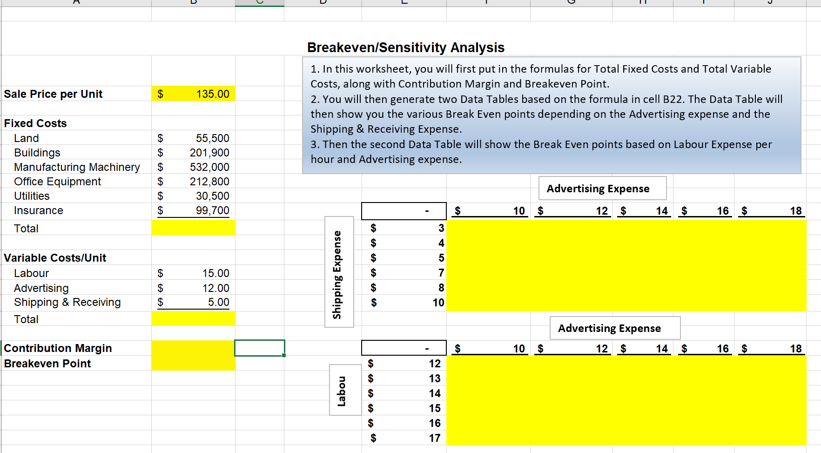Select the Shipping & Receiving cost cell showing 5.00

193,302
